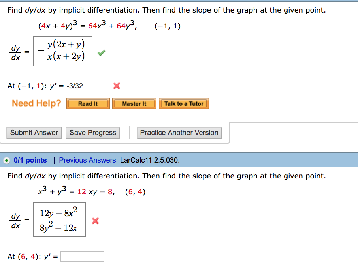358x266 pixels.
Task: Click the Talk to a Tutor button
Action: click(184, 103)
